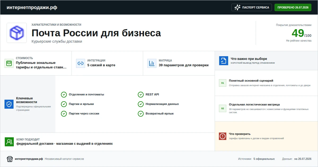Open the Паспорт сервиса button
The width and height of the screenshot is (318, 167).
point(252,7)
